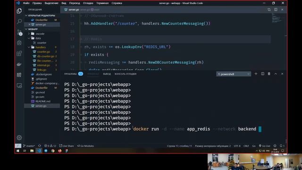
Task: Open links.go file
Action: coord(42,70)
